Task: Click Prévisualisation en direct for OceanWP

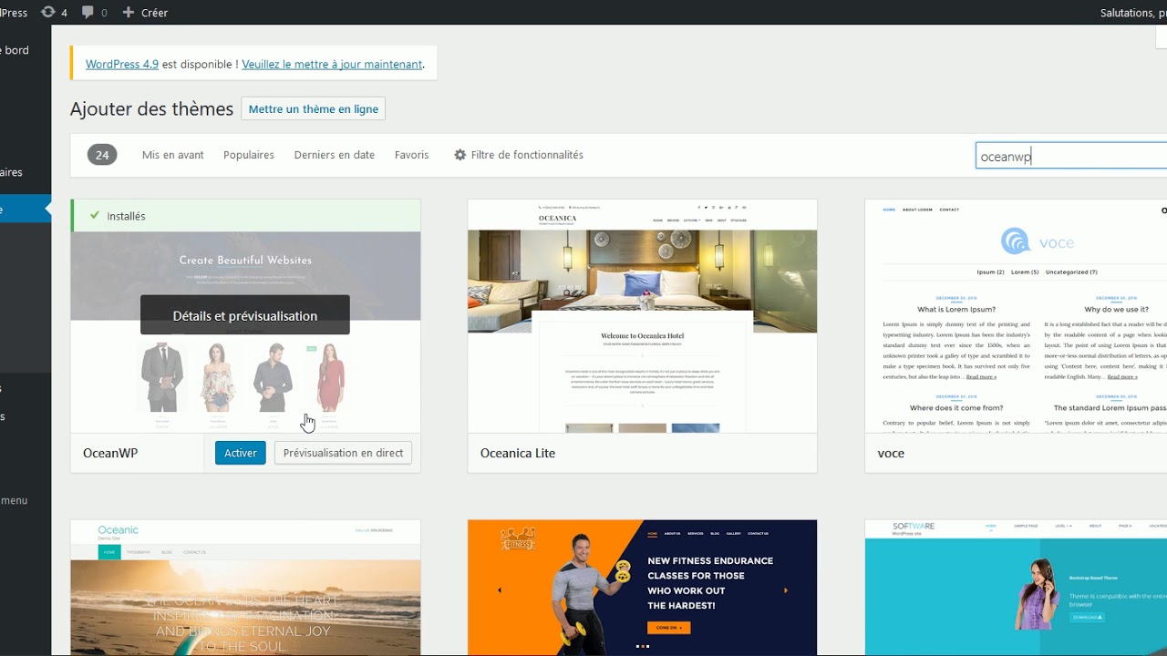Action: click(x=343, y=453)
